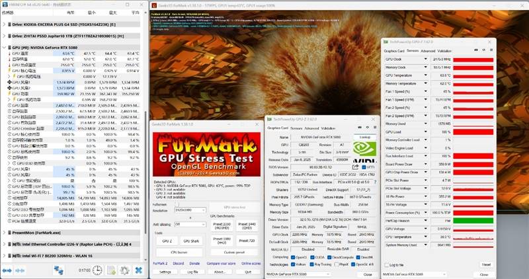Expand PresentMon [FurMark.exe] node

pyautogui.click(x=4, y=233)
